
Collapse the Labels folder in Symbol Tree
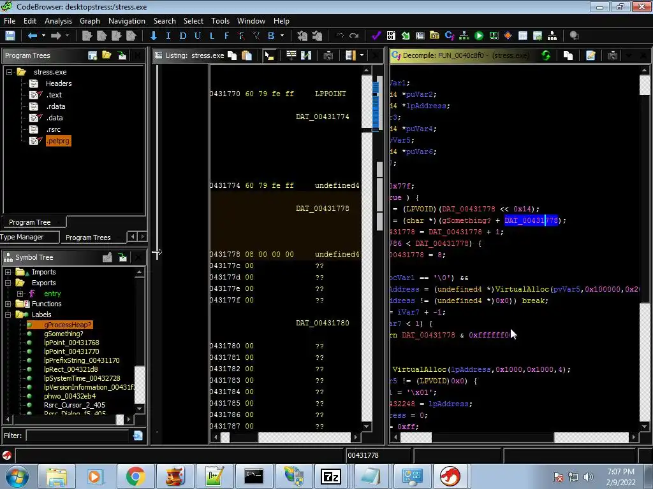[x=8, y=315]
